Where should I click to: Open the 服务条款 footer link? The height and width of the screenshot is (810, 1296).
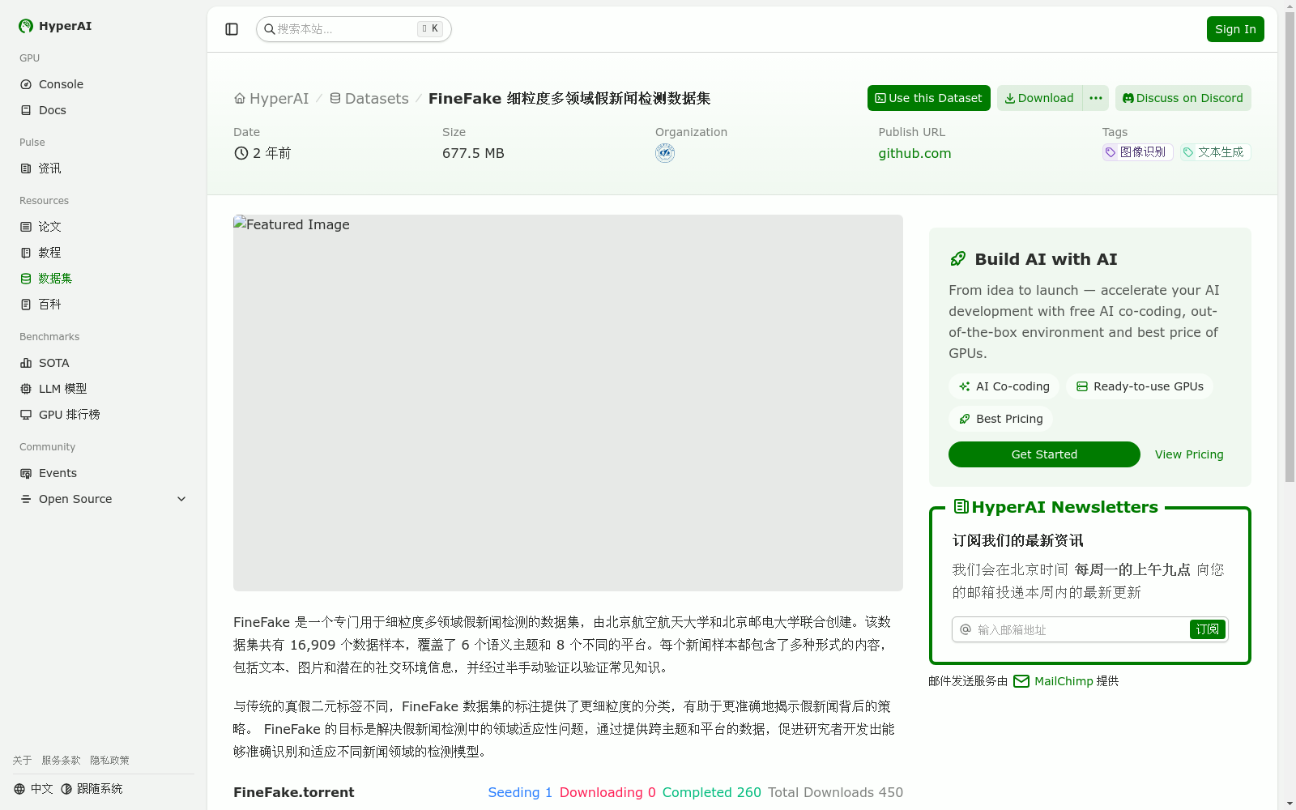click(x=61, y=761)
